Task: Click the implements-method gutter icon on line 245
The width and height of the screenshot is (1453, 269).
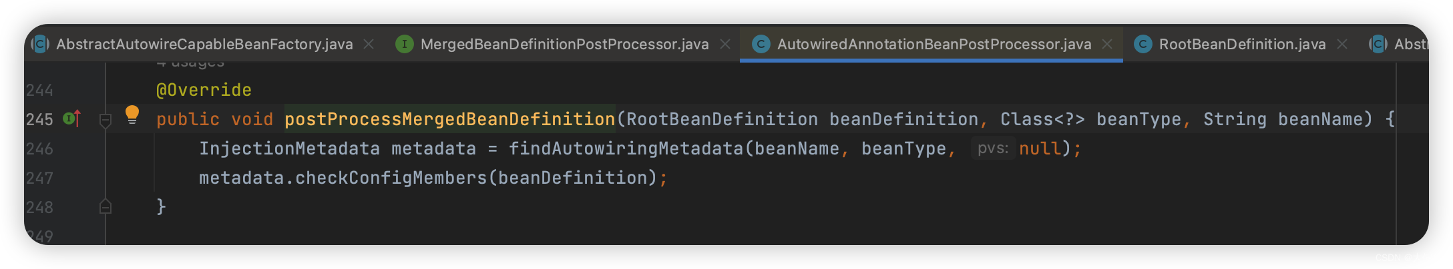Action: [x=72, y=119]
